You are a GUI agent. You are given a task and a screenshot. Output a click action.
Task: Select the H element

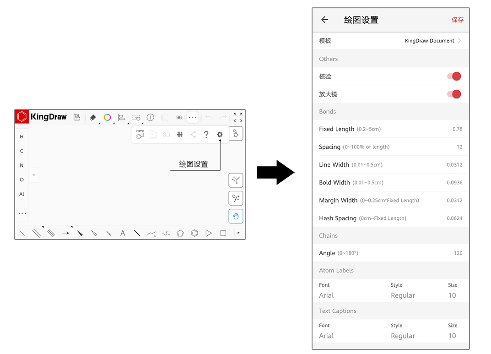pos(22,136)
